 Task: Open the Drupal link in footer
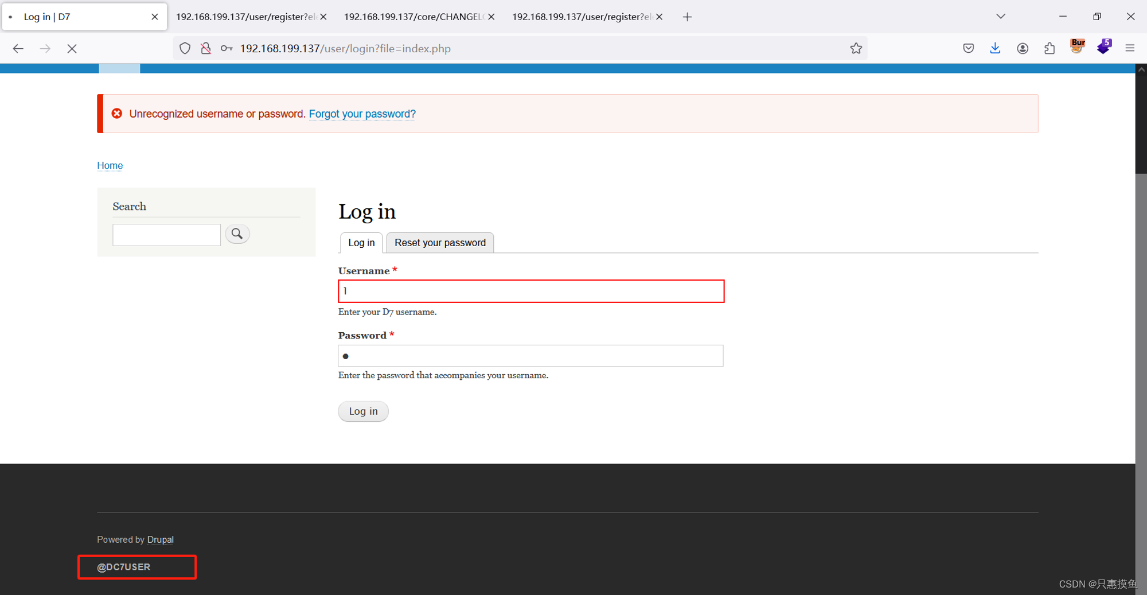(160, 539)
